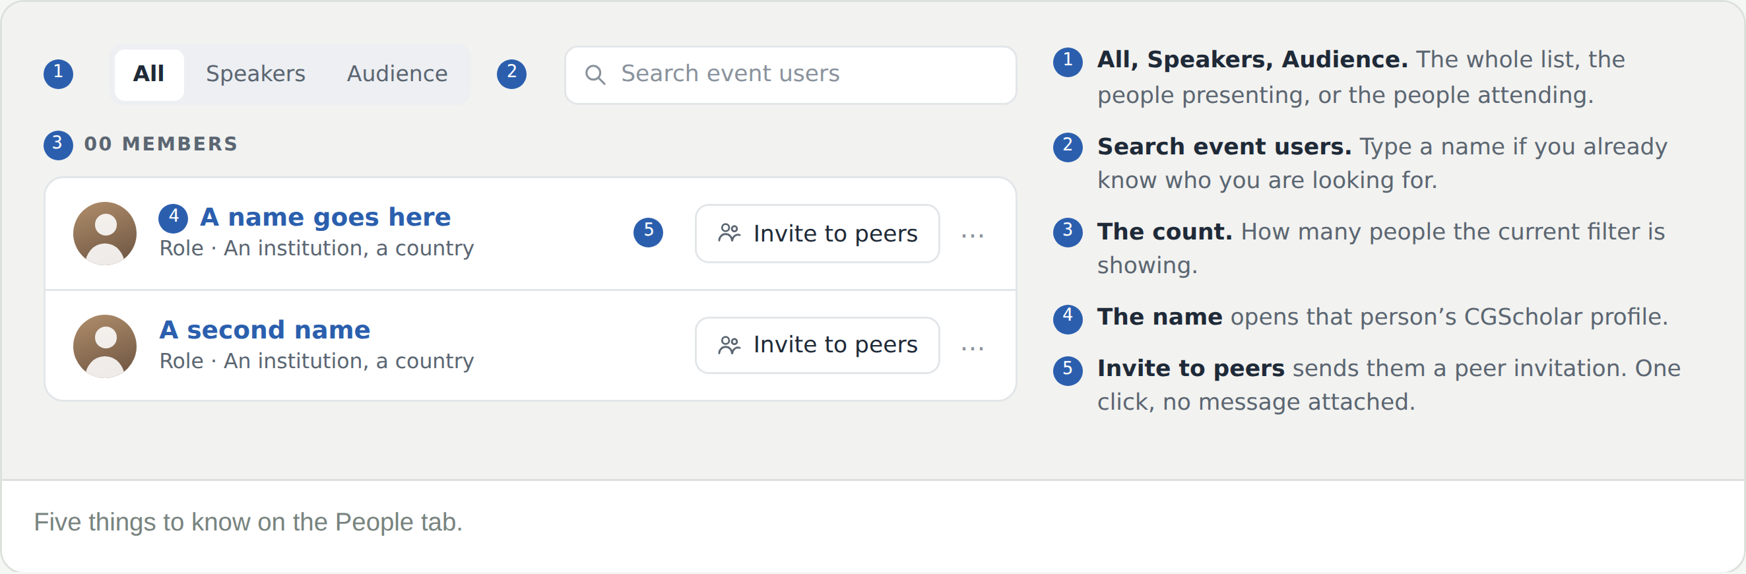1746x574 pixels.
Task: Click marker 2 beside the search box
Action: tap(512, 73)
